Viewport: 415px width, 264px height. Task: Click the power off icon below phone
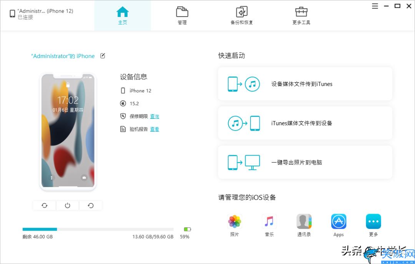pos(68,206)
